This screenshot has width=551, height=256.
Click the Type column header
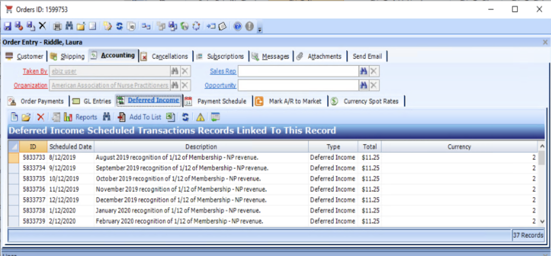pyautogui.click(x=333, y=147)
